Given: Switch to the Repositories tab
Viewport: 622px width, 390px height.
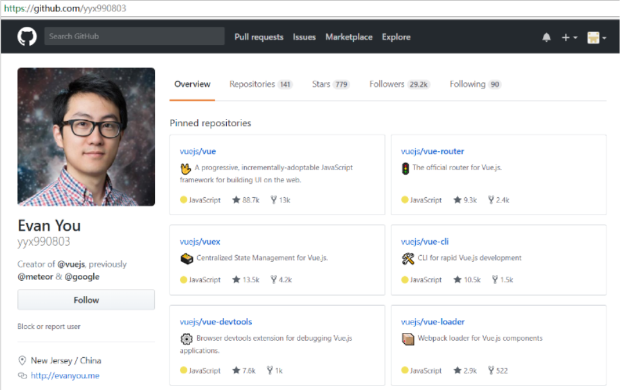Looking at the screenshot, I should click(x=261, y=84).
